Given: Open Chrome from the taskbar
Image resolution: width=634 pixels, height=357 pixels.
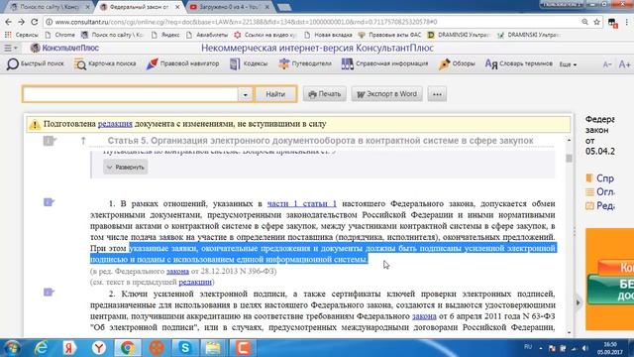Looking at the screenshot, I should pyautogui.click(x=128, y=348).
